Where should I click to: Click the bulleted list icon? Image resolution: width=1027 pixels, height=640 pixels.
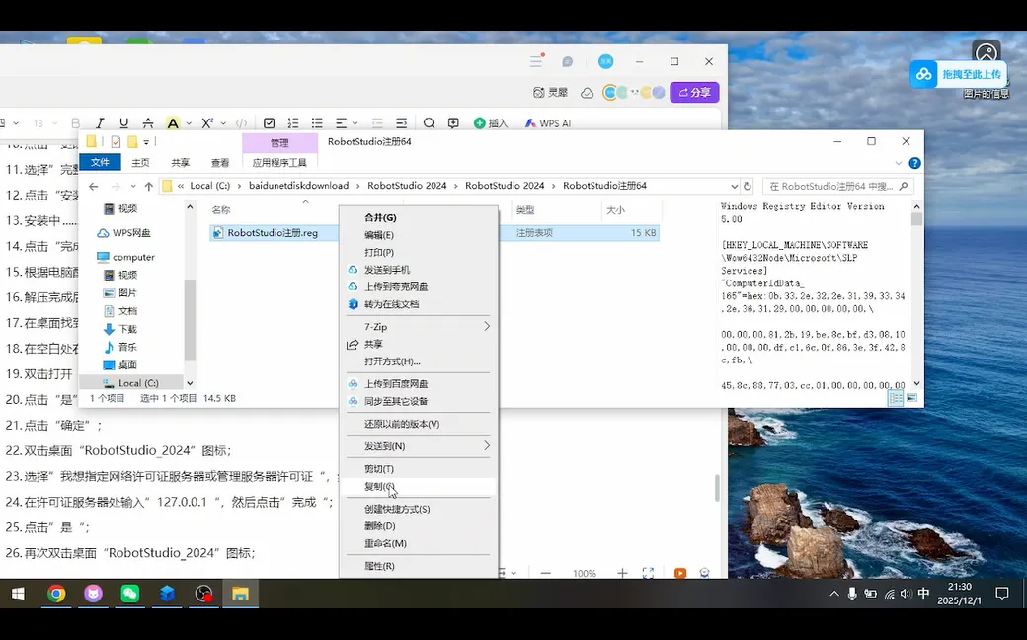click(x=315, y=121)
